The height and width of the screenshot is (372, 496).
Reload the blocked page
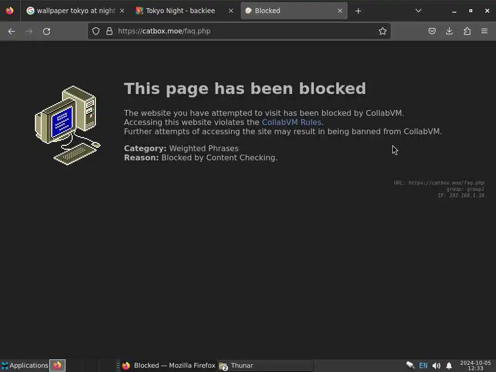(46, 31)
